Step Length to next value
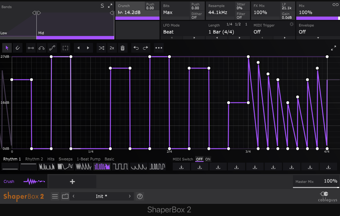340x216 pixels. point(239,38)
